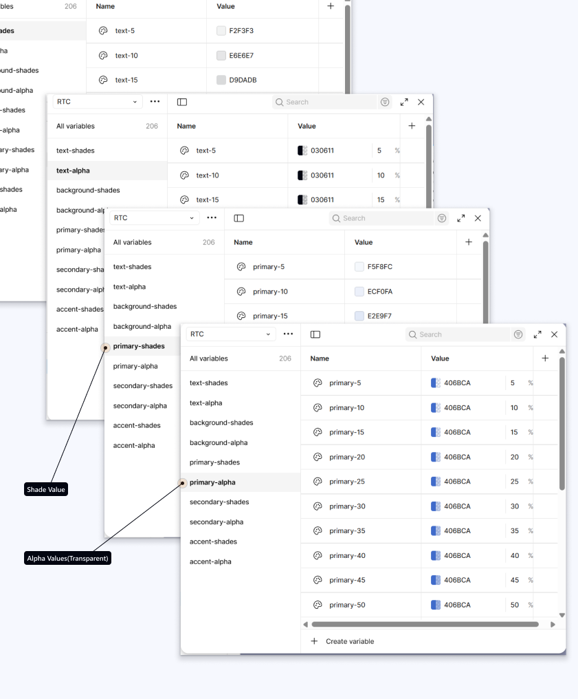Click the palette icon next to E6E6E7 text-10 row
The image size is (578, 699).
coord(103,56)
